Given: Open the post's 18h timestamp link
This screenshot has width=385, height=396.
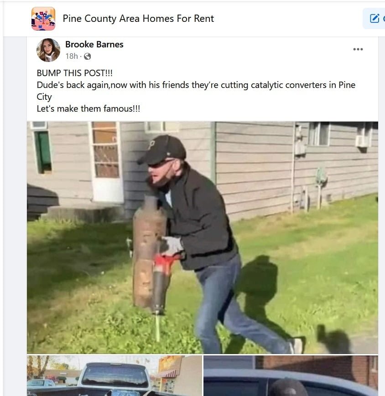Looking at the screenshot, I should point(72,56).
